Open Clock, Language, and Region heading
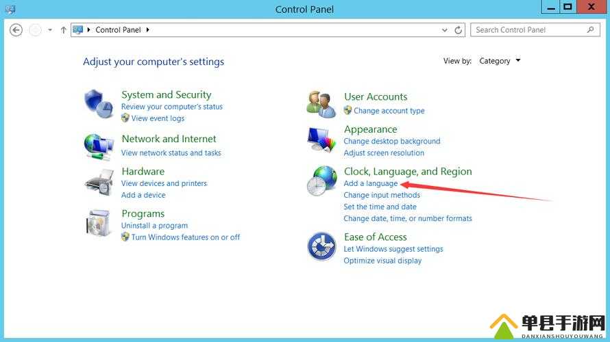The width and height of the screenshot is (610, 342). click(408, 172)
